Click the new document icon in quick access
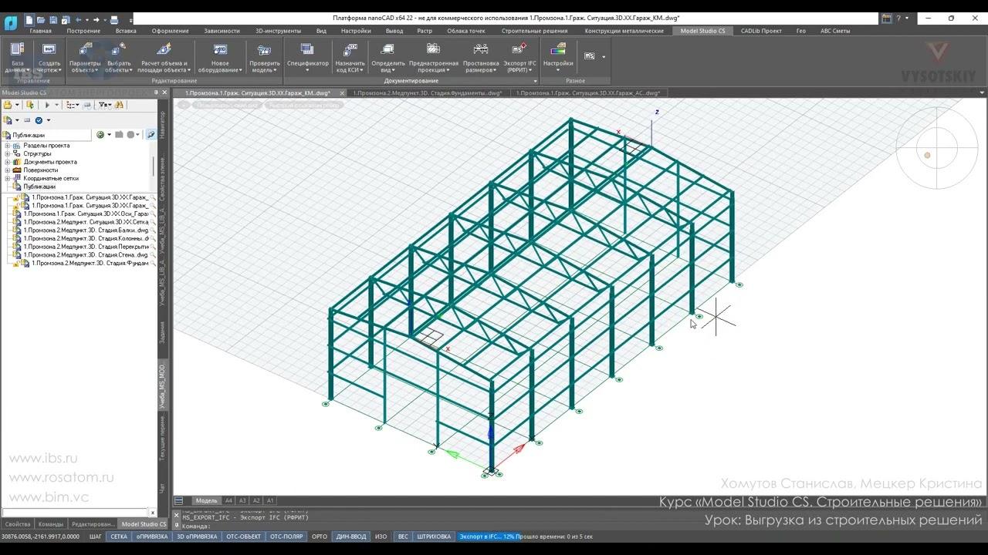Viewport: 988px width, 555px height. pyautogui.click(x=29, y=19)
